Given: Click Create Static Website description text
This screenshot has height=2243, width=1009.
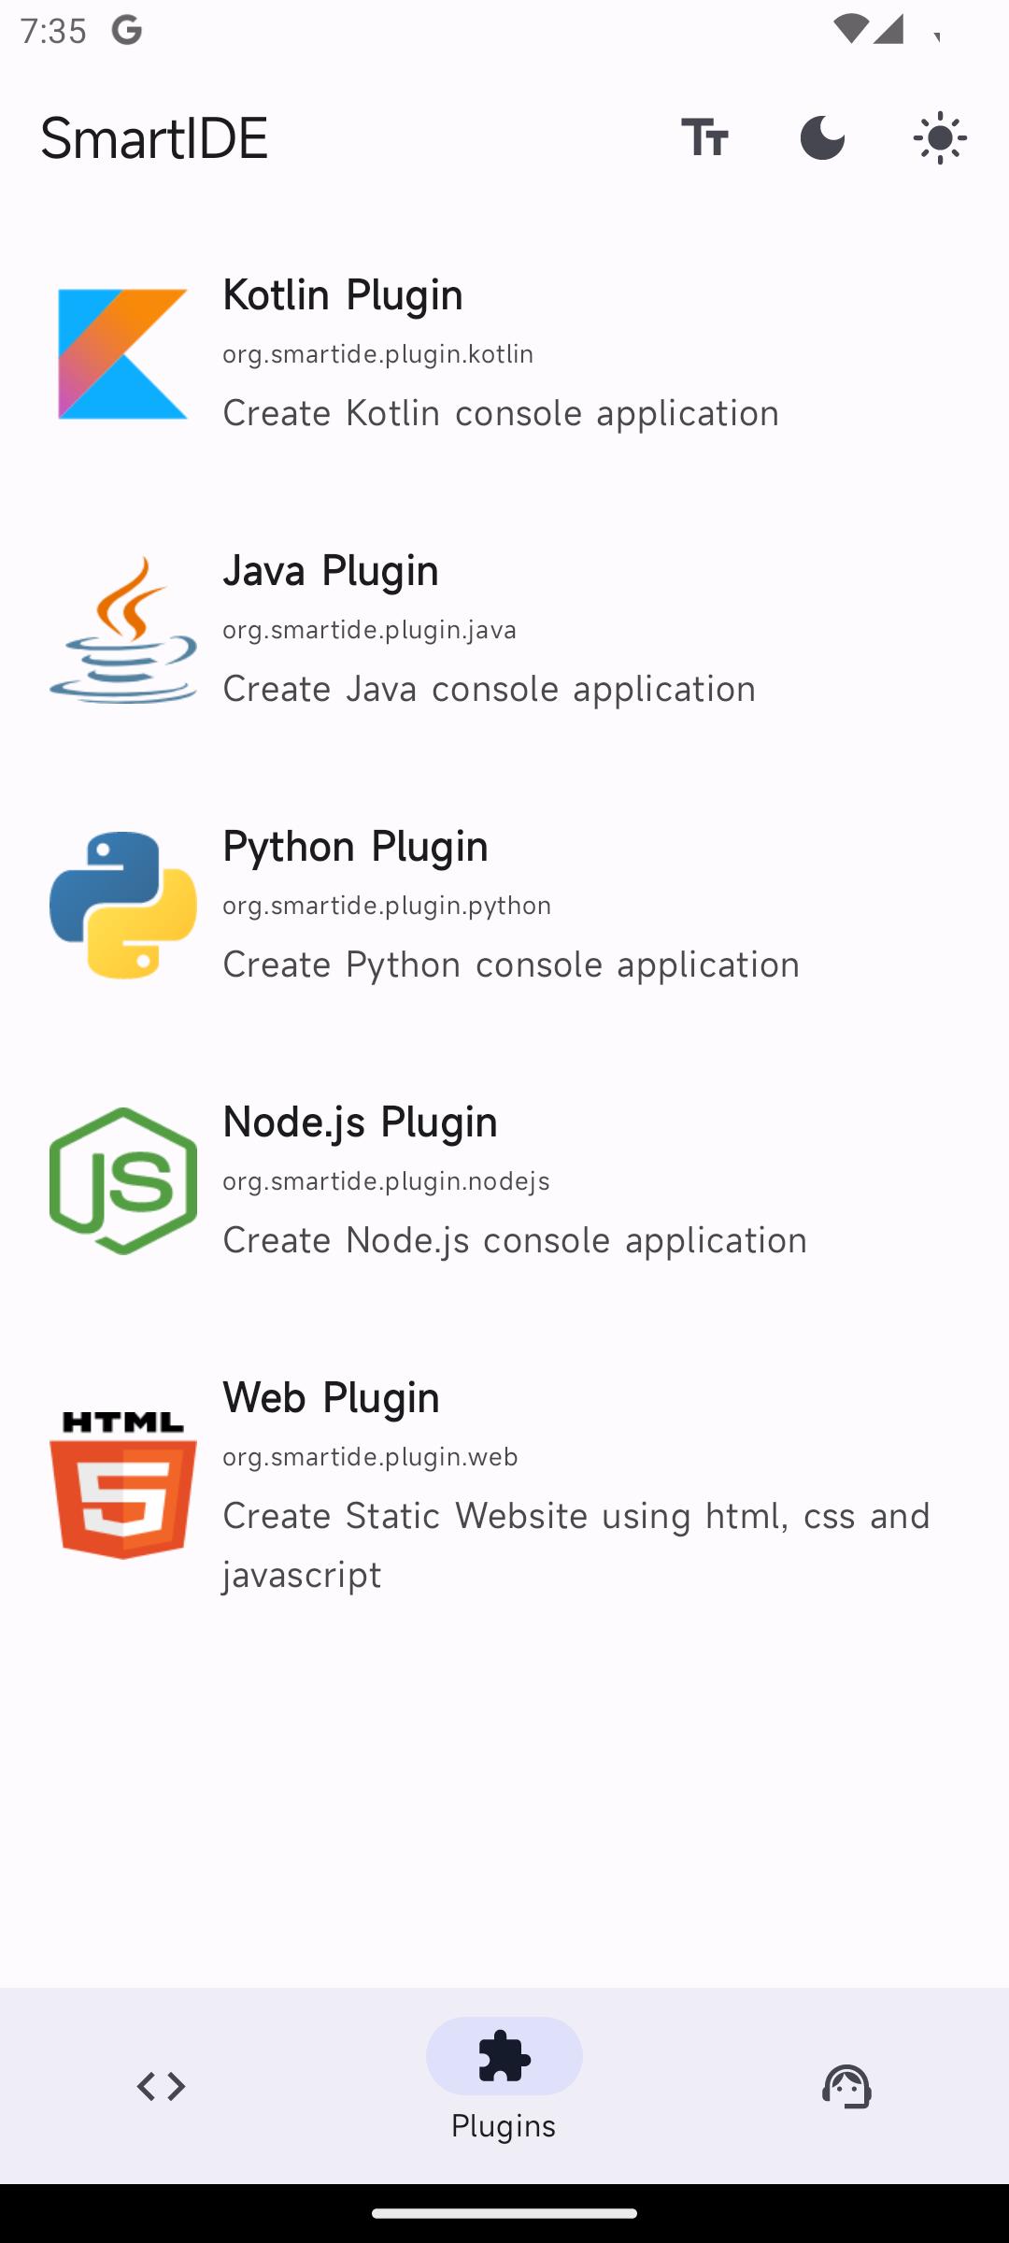Looking at the screenshot, I should click(x=576, y=1545).
